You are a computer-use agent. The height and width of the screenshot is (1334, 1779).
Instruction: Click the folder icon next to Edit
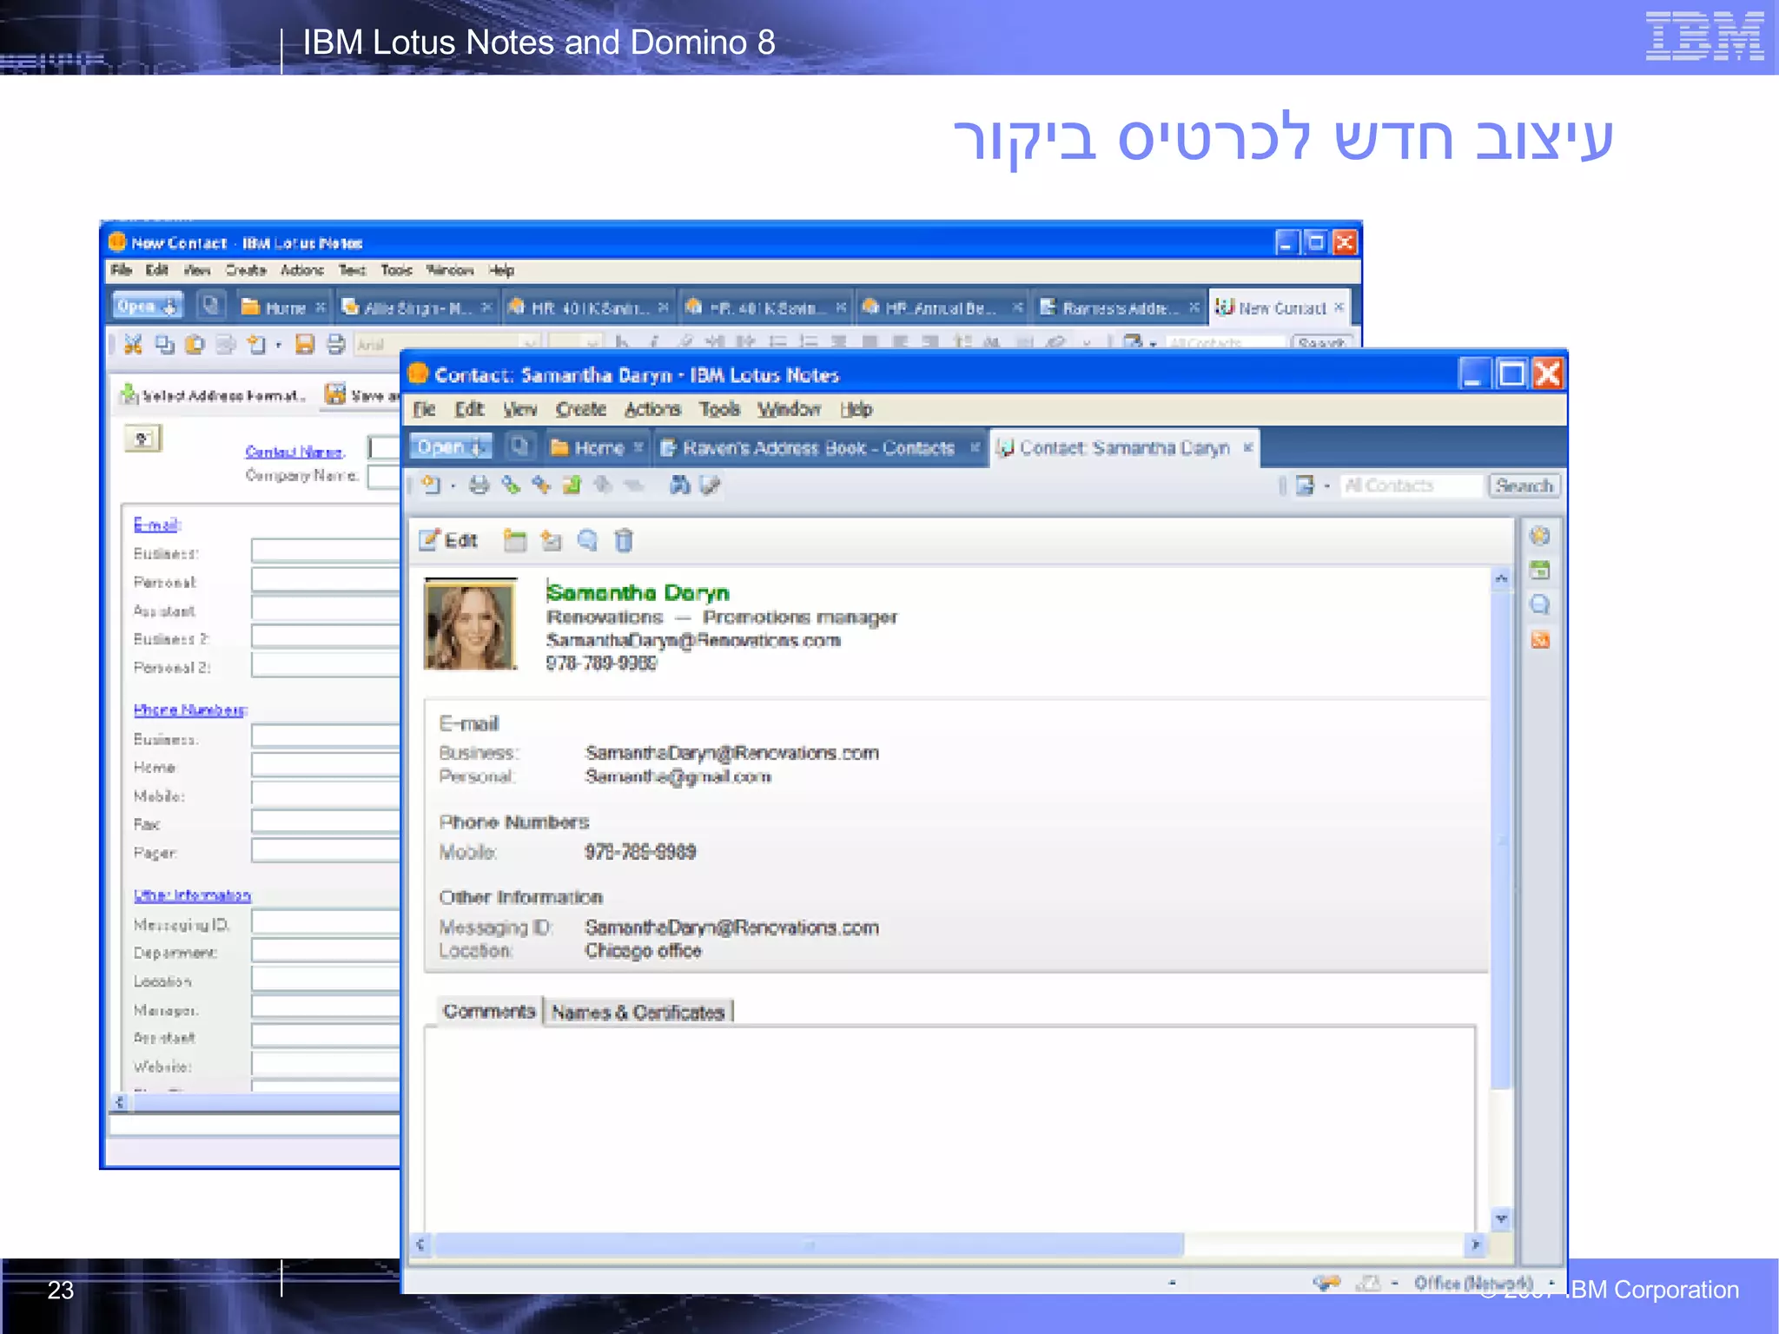(515, 540)
